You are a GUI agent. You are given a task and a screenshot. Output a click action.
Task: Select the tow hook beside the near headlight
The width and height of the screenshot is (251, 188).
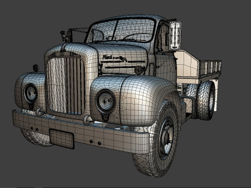87,121
